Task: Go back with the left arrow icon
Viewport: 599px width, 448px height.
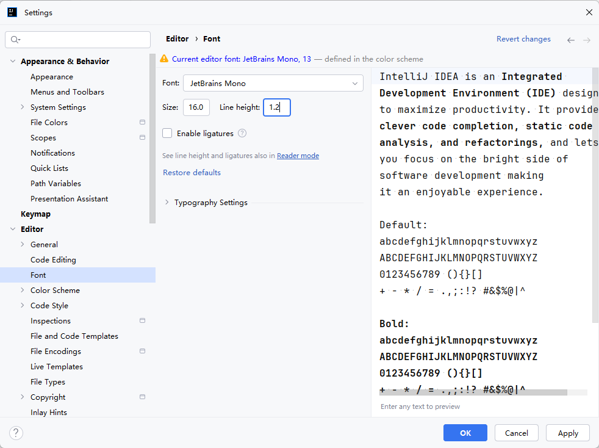Action: pyautogui.click(x=571, y=40)
